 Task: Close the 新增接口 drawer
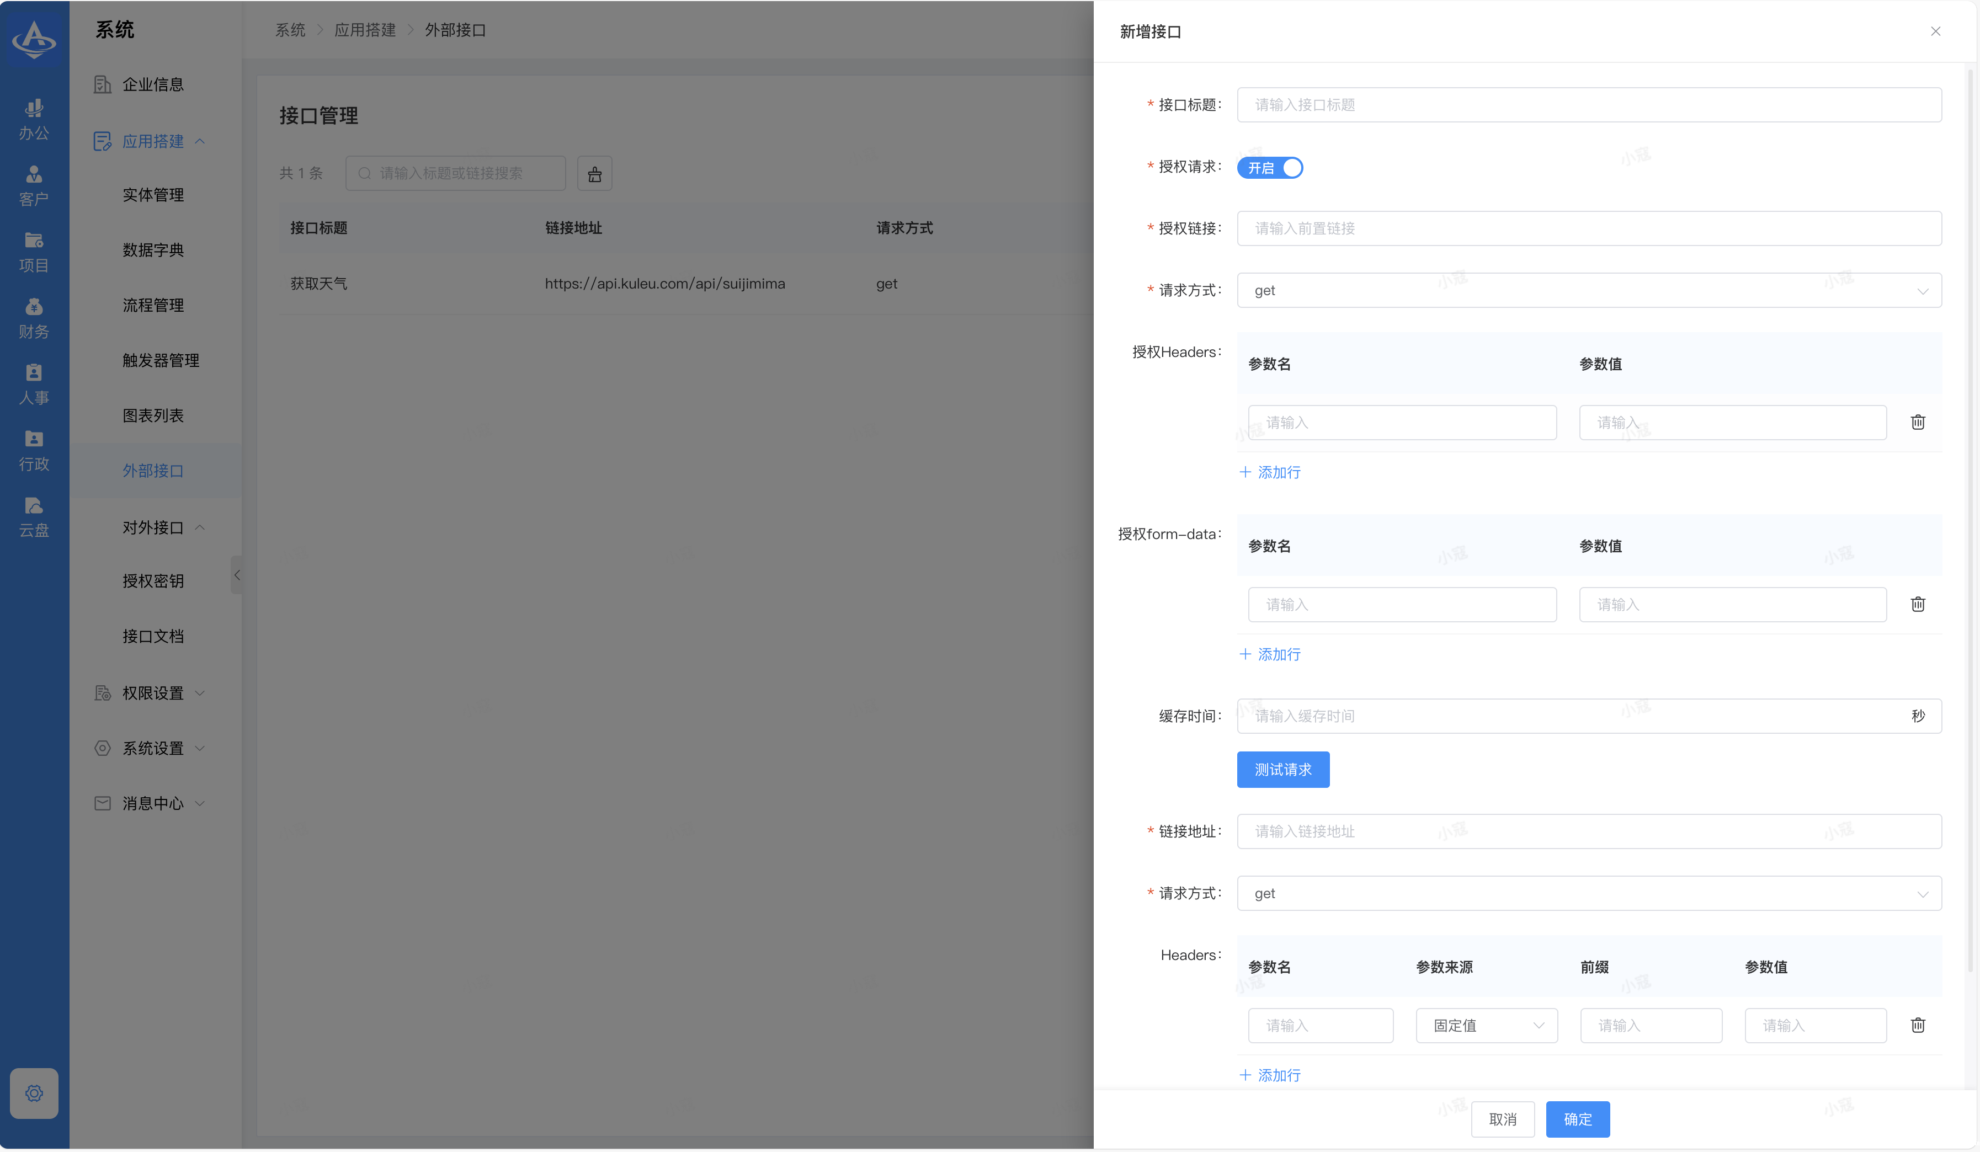(1934, 31)
